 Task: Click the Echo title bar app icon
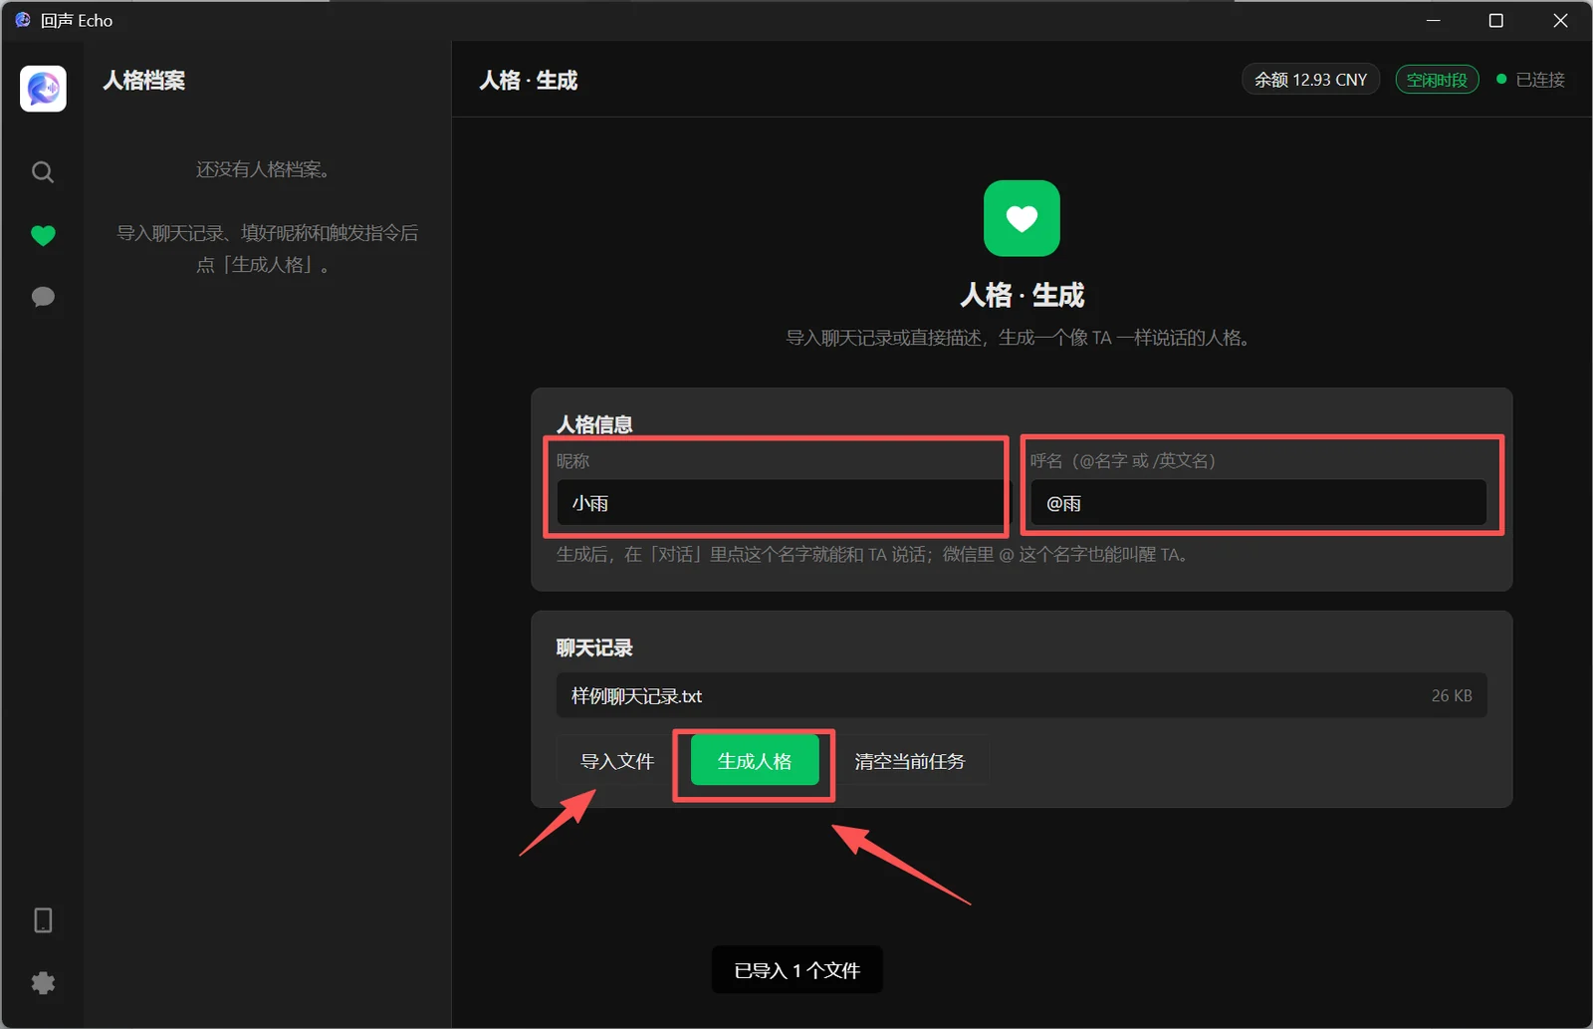point(23,20)
